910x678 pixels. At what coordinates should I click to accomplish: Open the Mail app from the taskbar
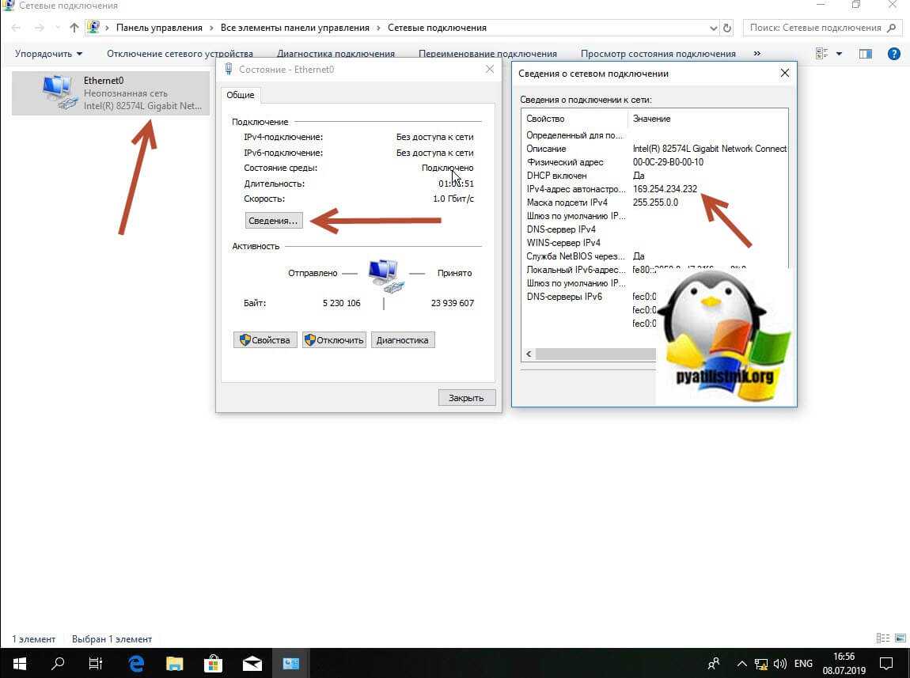click(x=252, y=663)
